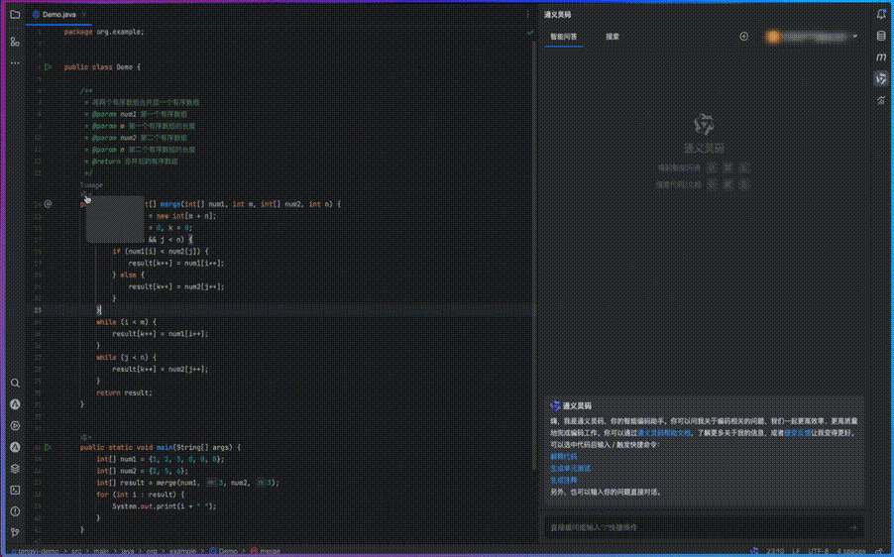Click the cursor position indicator in the status bar
The width and height of the screenshot is (894, 557).
pos(775,551)
